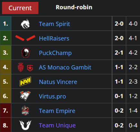Click Team Empire's 0-2 match score
The height and width of the screenshot is (132, 140).
click(x=119, y=110)
